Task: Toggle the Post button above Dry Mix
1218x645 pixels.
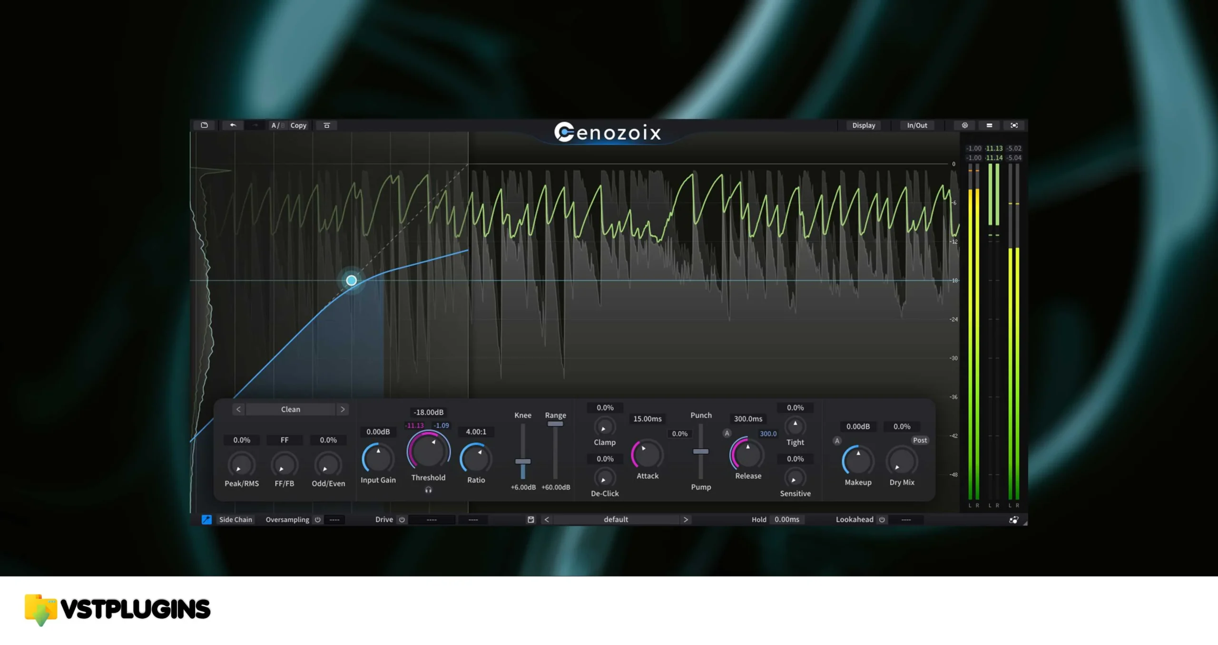Action: coord(920,440)
